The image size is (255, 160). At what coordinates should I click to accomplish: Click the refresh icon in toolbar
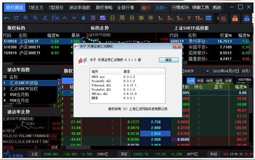click(x=16, y=18)
